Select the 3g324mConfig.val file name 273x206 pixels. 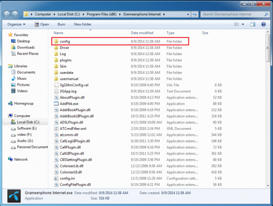coord(74,85)
